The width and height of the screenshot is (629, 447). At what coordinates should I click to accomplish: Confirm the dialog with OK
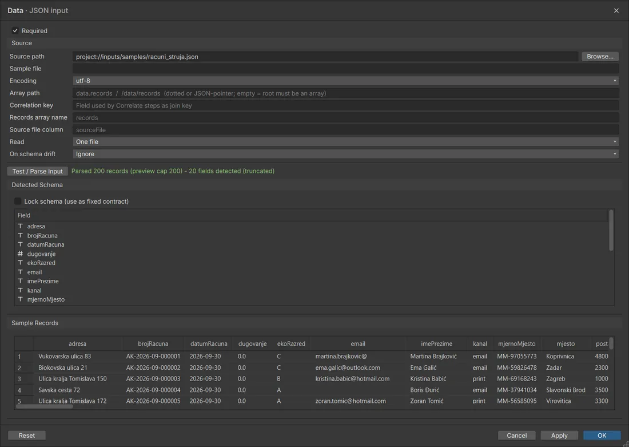(x=602, y=436)
